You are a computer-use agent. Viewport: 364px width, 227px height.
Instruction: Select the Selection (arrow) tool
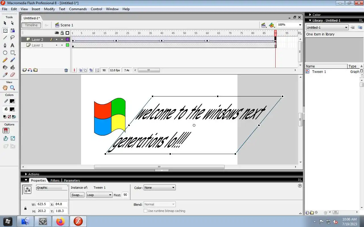(x=5, y=23)
